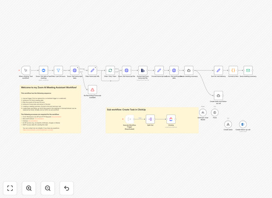Open the LinkedIn contact URL

pyautogui.click(x=38, y=130)
